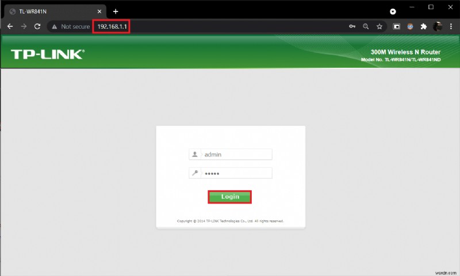Viewport: 460px width, 276px height.
Task: Reload the router login page
Action: 37,26
